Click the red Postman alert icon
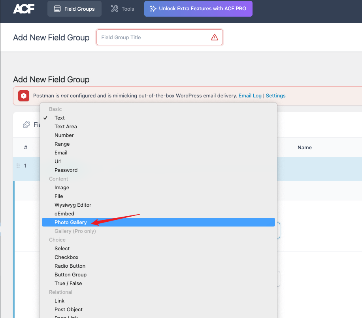This screenshot has width=362, height=318. click(24, 96)
